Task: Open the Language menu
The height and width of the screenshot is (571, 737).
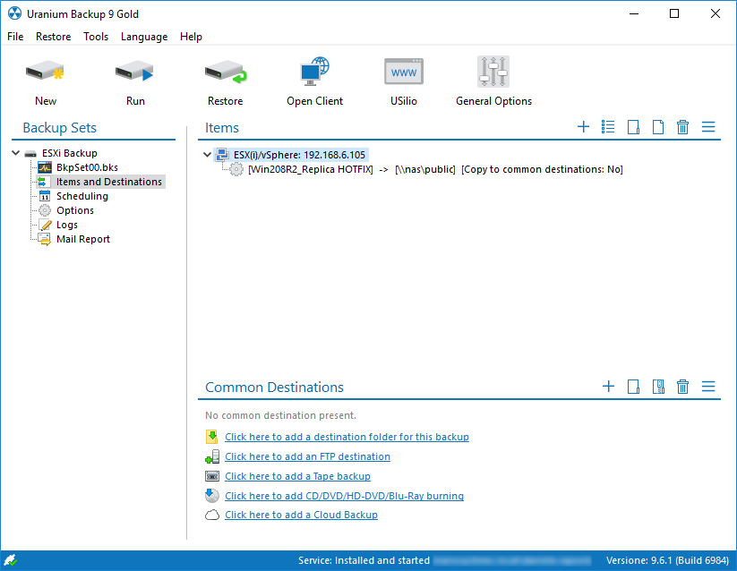Action: click(x=144, y=37)
